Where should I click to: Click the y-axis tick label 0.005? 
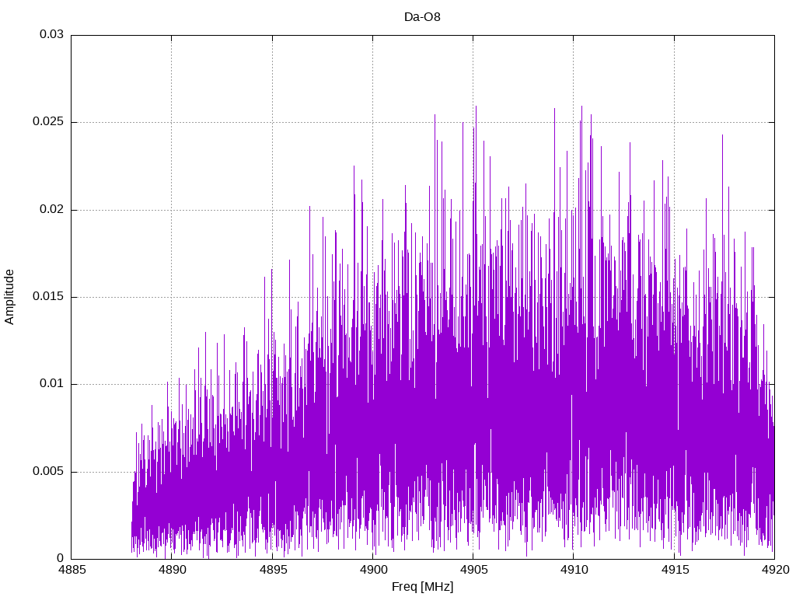(x=48, y=472)
